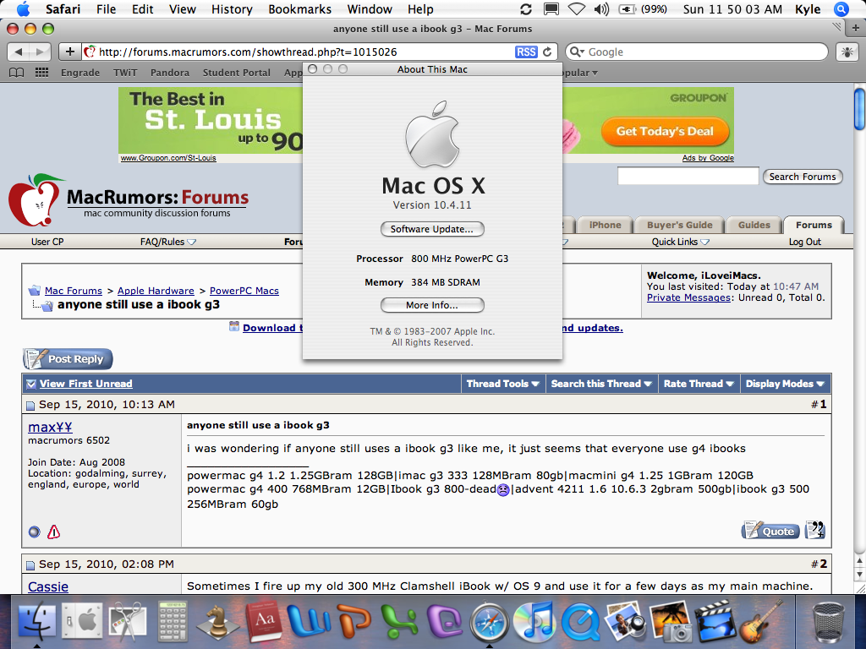Click the battery status icon
Viewport: 866px width, 649px height.
tap(627, 9)
